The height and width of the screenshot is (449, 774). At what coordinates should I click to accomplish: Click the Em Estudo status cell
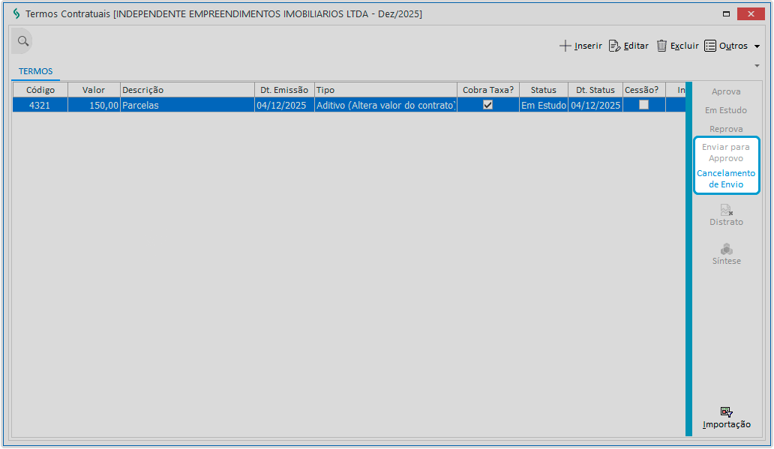pos(544,105)
